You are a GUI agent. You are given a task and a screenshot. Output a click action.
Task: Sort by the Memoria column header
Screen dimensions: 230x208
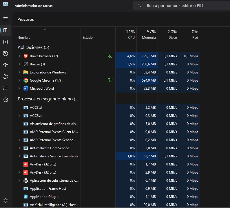pyautogui.click(x=147, y=34)
